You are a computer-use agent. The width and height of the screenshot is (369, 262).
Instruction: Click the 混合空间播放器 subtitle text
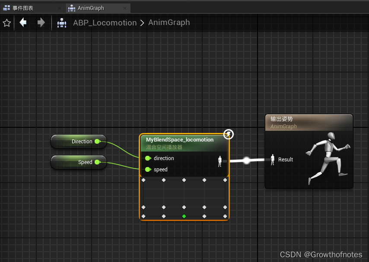[164, 147]
